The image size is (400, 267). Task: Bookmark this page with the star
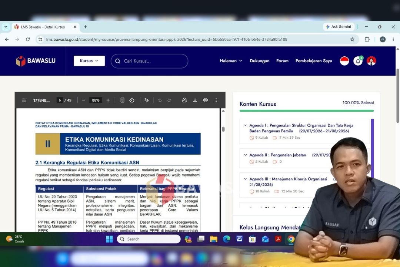[352, 39]
